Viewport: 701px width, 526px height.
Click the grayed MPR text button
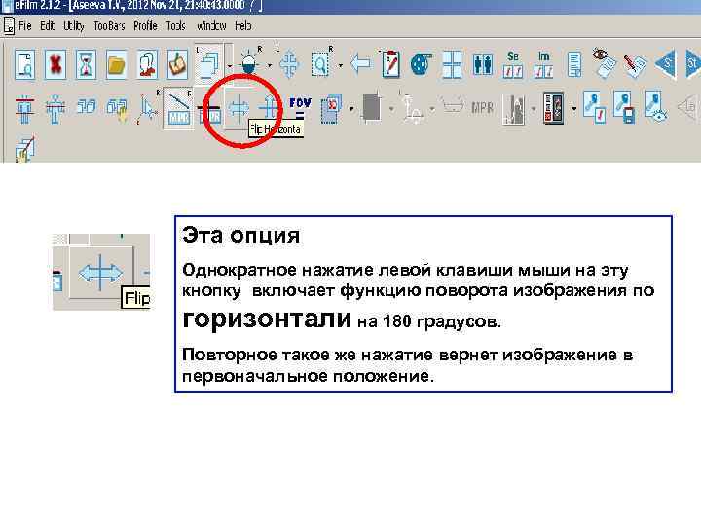tap(482, 108)
